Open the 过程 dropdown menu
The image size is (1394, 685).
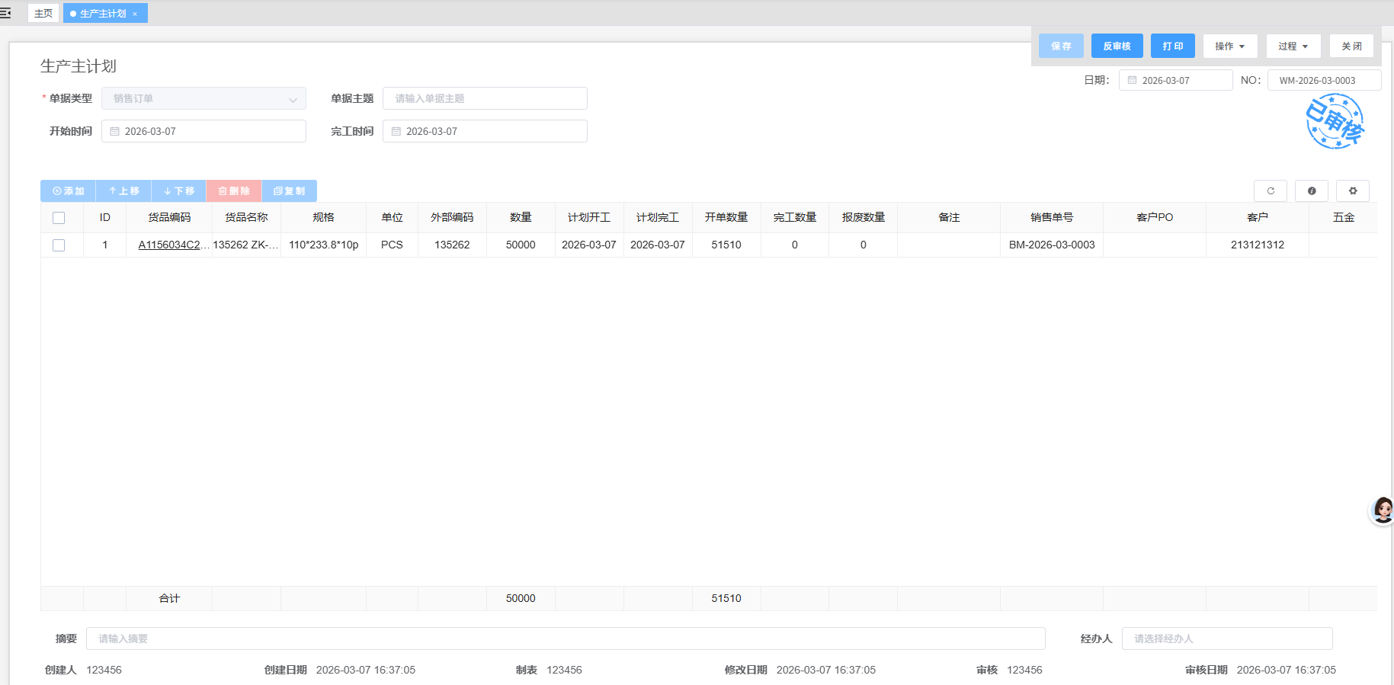point(1293,46)
